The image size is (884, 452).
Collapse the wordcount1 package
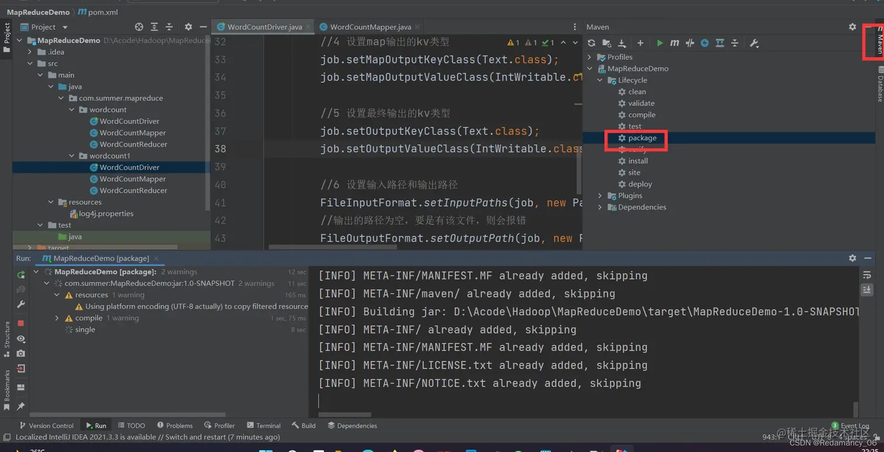pos(72,156)
